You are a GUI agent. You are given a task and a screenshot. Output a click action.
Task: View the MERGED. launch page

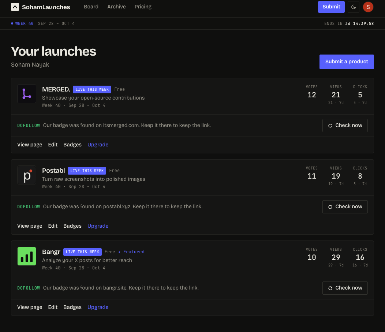(30, 145)
